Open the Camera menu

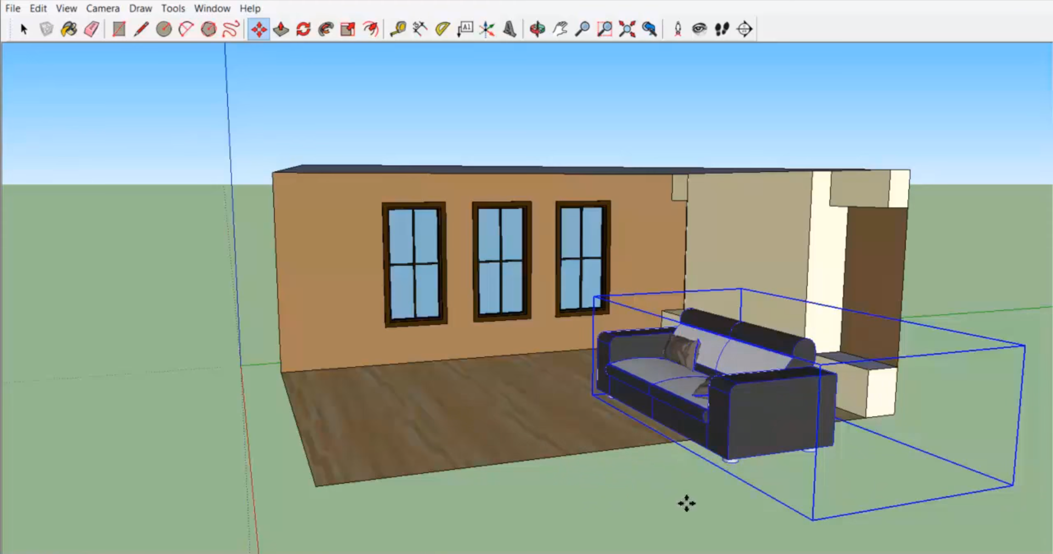[103, 8]
